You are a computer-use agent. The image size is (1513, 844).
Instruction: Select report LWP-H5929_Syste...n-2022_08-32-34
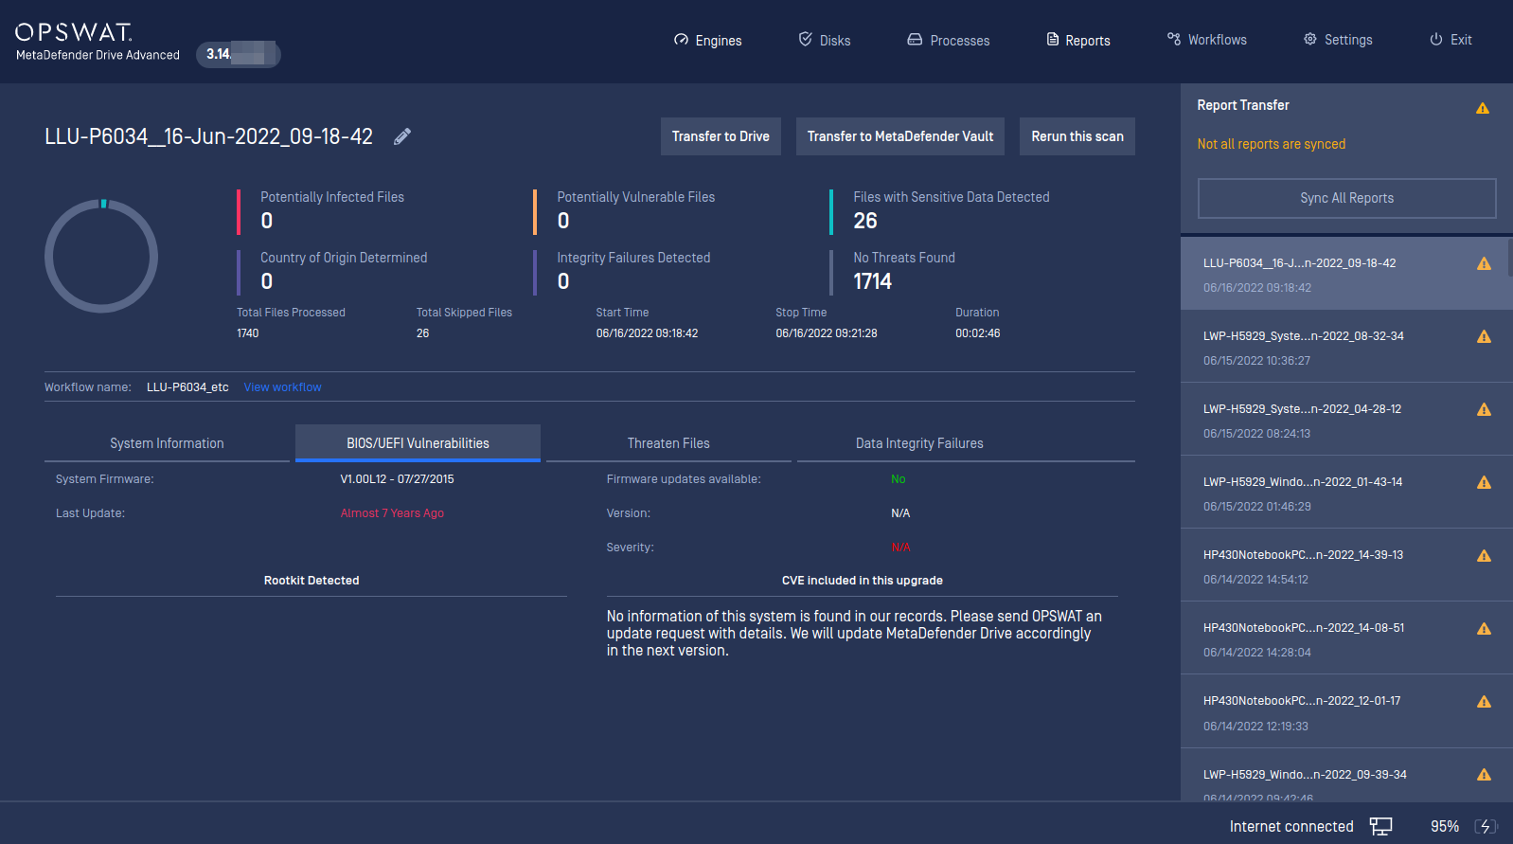(x=1344, y=347)
